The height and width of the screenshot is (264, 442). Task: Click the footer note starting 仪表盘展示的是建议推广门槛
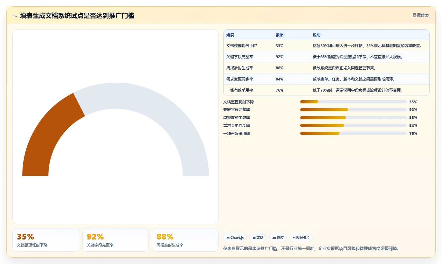coord(311,248)
